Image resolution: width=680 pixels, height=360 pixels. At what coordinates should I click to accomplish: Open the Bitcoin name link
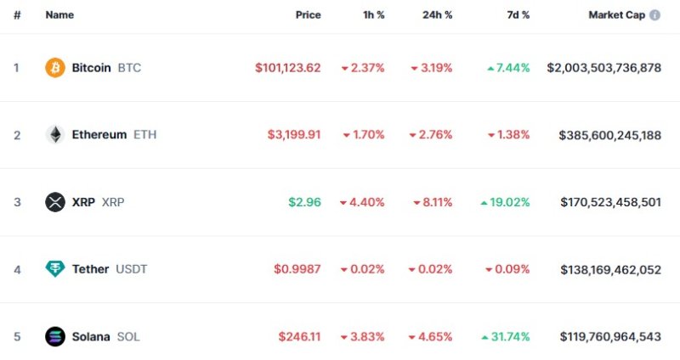point(91,68)
